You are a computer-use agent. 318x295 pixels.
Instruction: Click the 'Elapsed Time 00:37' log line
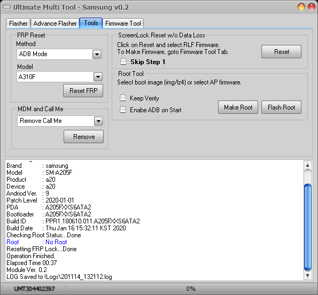coord(32,263)
